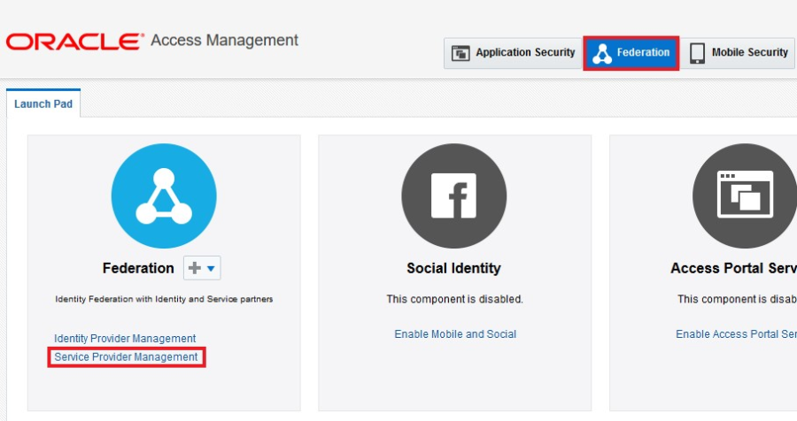Open the Mobile Security section
Screen dimensions: 797x421
pos(738,53)
